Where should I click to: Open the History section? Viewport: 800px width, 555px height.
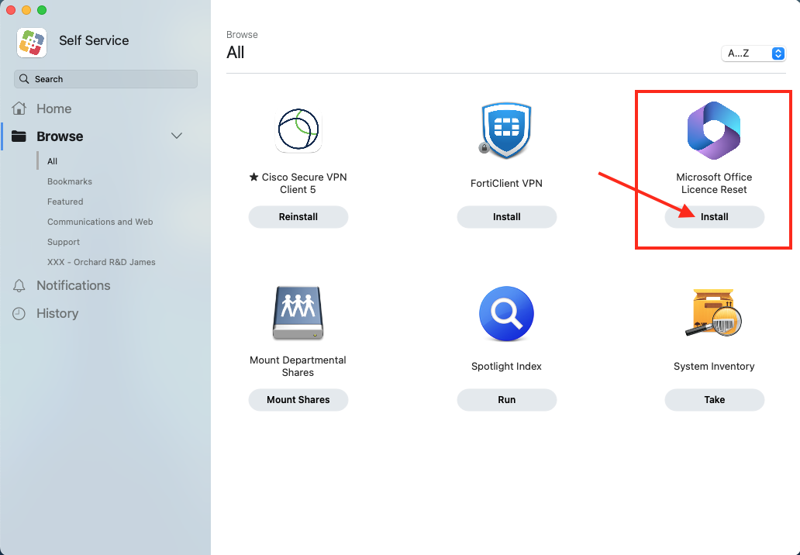(x=57, y=314)
